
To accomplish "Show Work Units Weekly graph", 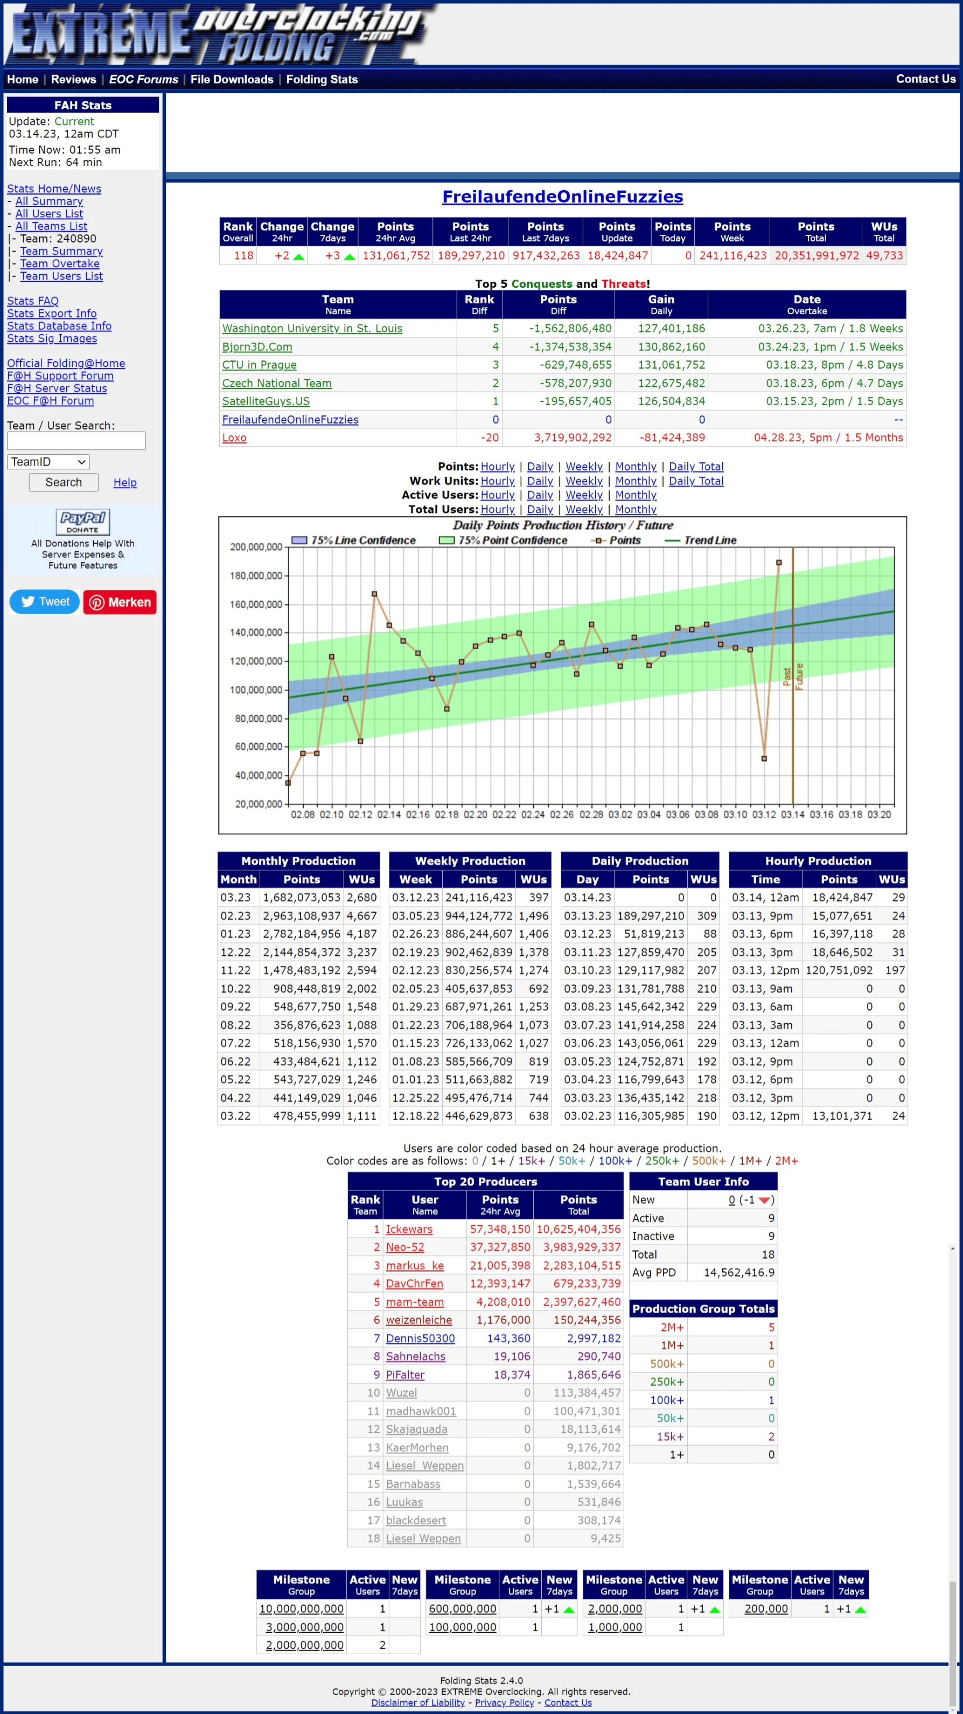I will (584, 481).
